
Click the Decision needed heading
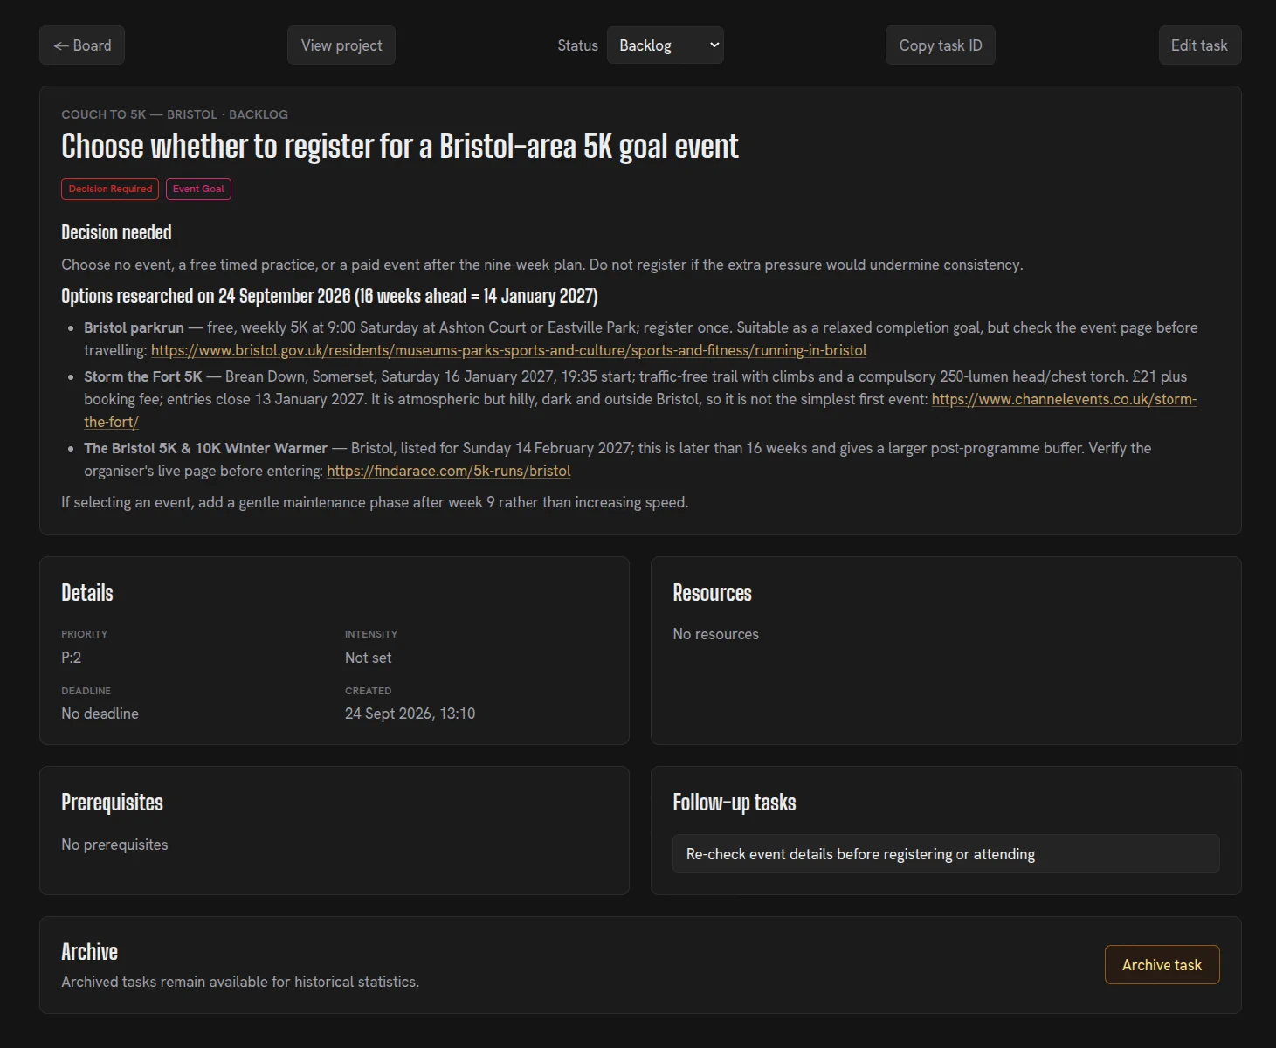[x=116, y=232]
